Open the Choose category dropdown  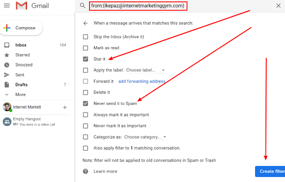click(x=145, y=137)
